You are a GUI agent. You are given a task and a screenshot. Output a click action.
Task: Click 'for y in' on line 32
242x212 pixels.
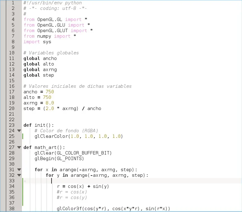pos(57,175)
